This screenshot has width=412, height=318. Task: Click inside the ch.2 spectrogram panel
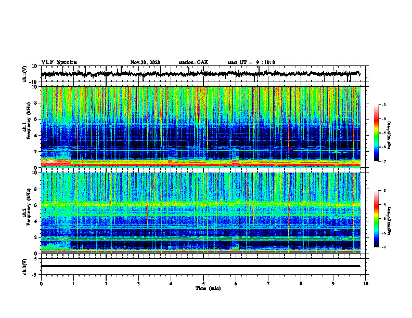tap(200, 213)
